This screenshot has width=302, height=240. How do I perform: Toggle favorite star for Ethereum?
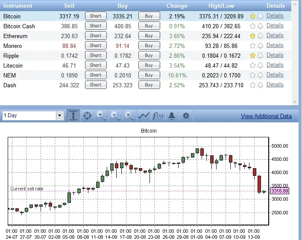[x=252, y=36]
